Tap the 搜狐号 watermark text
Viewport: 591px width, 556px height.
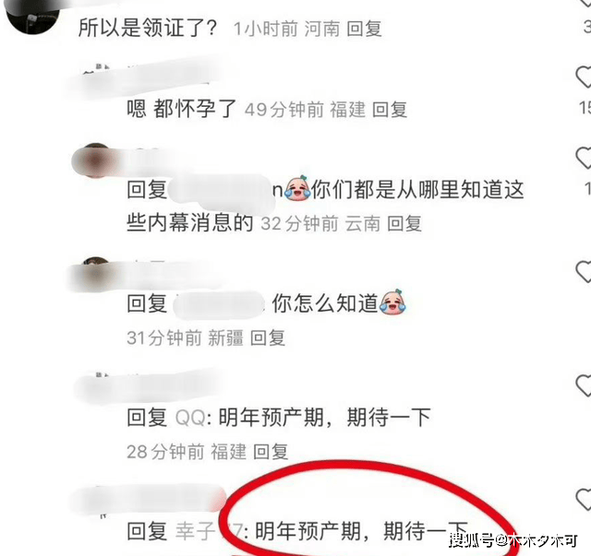pos(513,539)
